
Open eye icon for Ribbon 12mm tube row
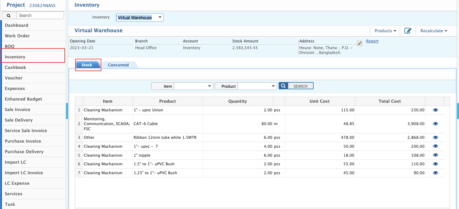435,138
